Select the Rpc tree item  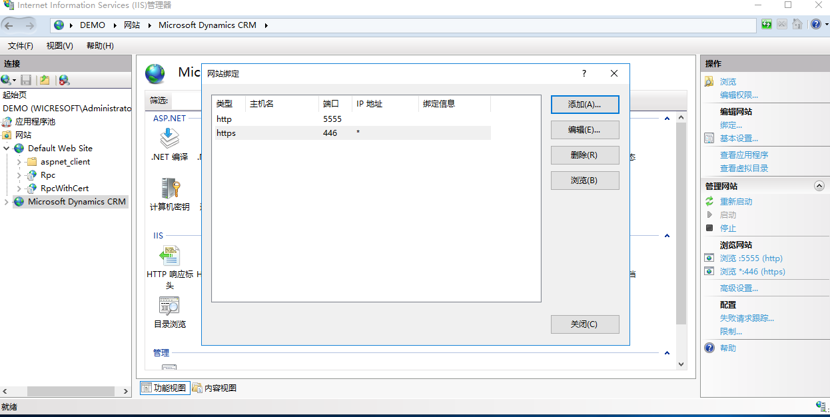tap(48, 175)
